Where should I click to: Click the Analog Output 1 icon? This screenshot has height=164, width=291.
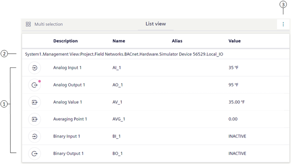[35, 85]
